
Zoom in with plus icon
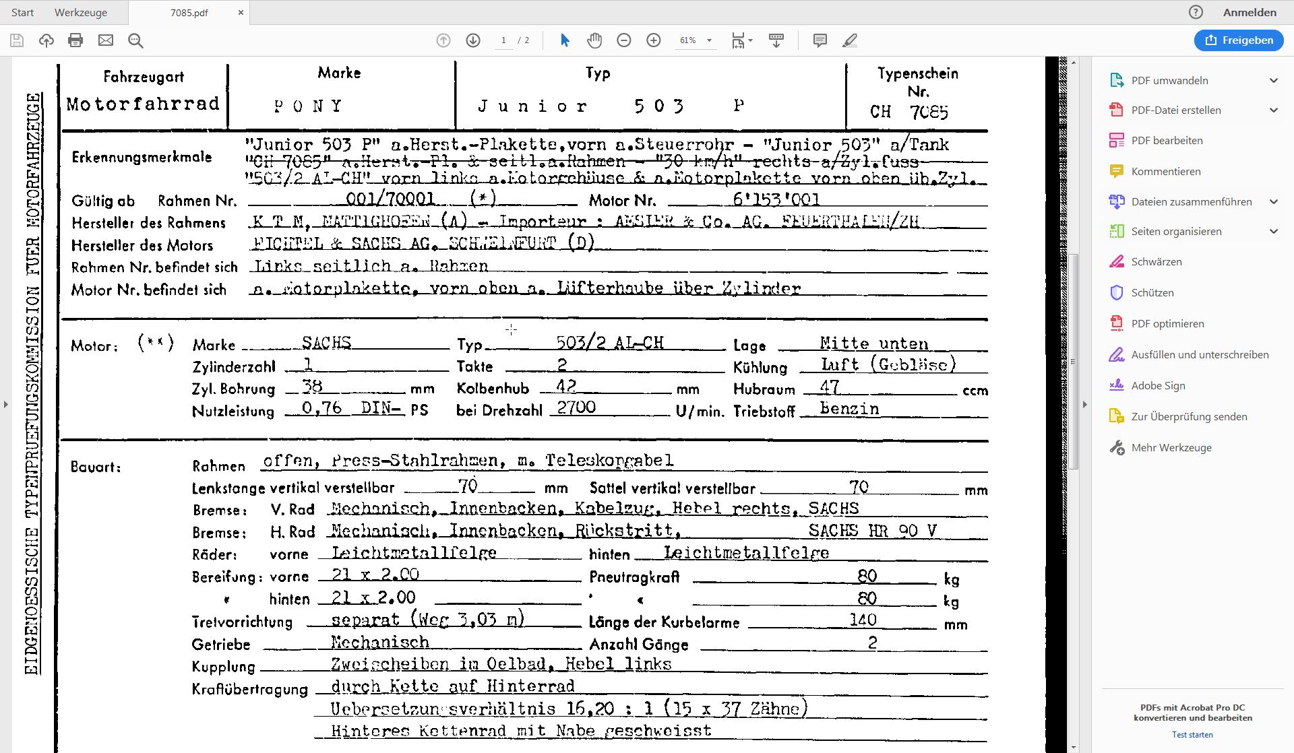pyautogui.click(x=654, y=40)
